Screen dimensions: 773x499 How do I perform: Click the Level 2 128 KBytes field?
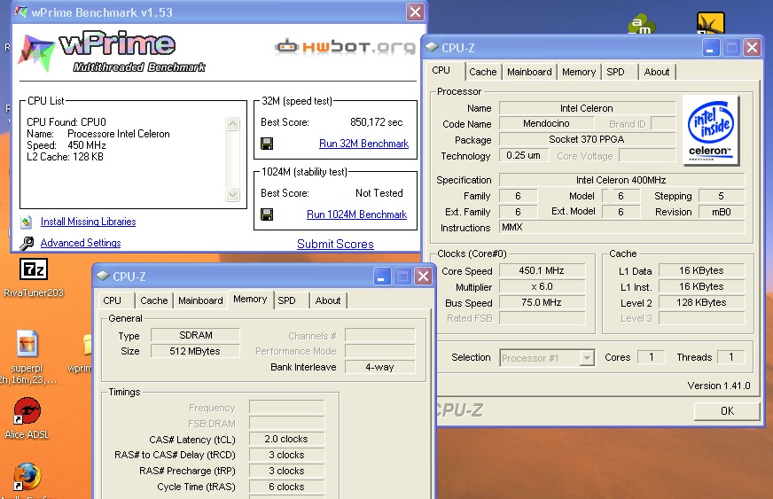click(x=701, y=303)
